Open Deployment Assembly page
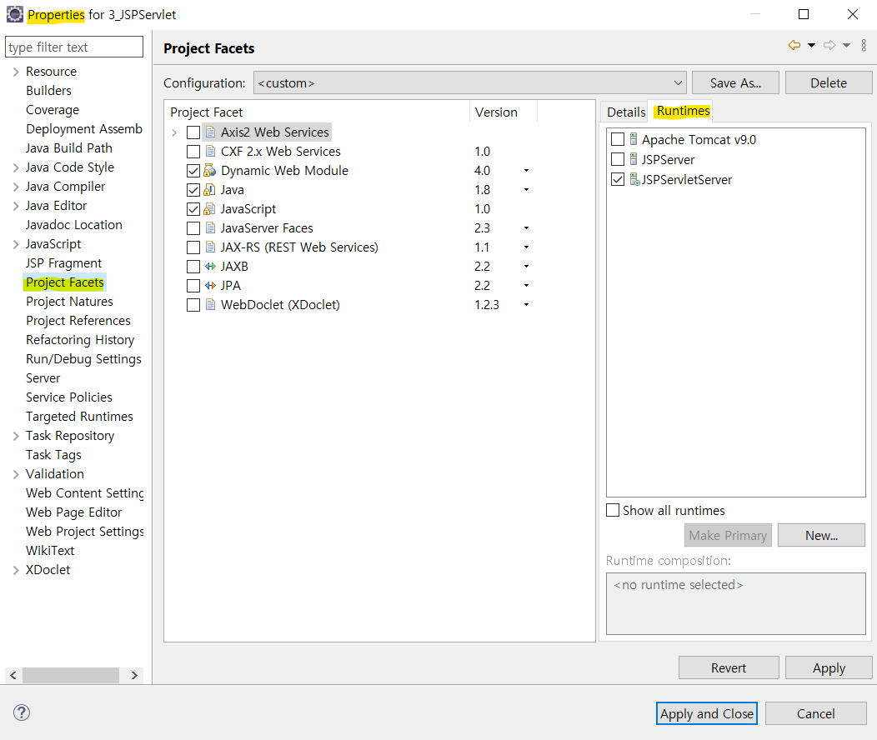 (x=84, y=129)
